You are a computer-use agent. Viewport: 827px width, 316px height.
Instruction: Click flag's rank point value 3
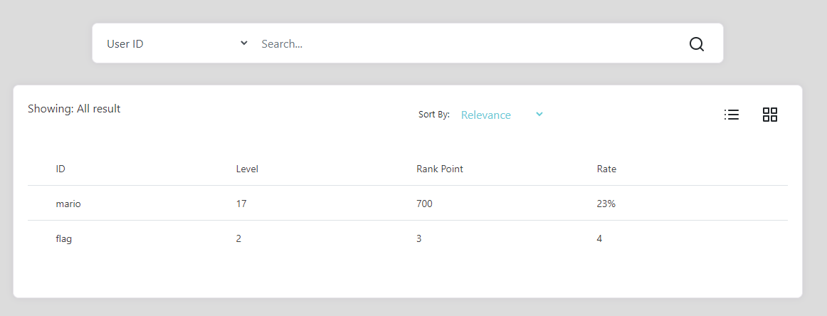pos(418,238)
